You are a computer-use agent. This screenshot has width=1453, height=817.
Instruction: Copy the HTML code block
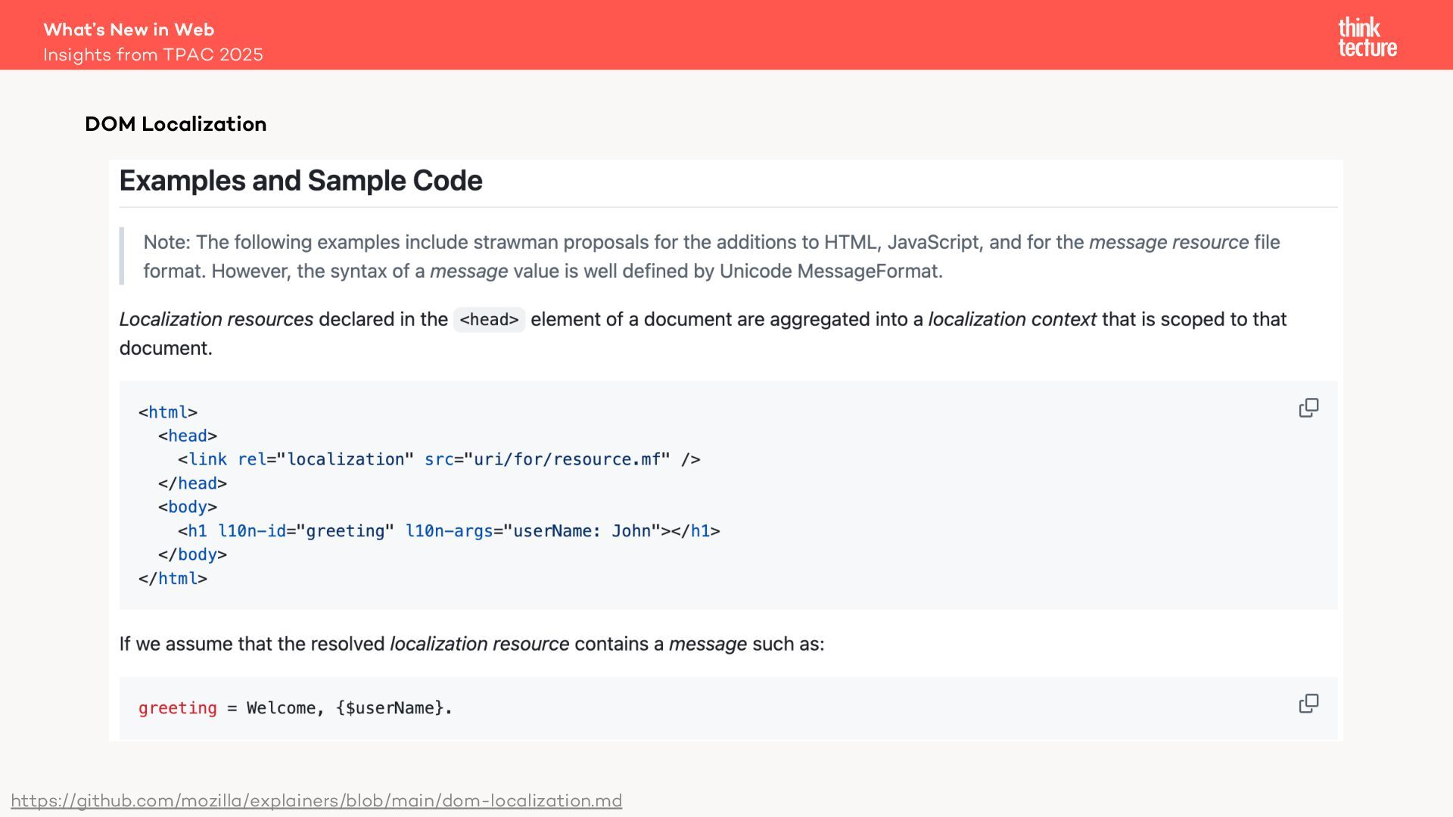pos(1308,408)
